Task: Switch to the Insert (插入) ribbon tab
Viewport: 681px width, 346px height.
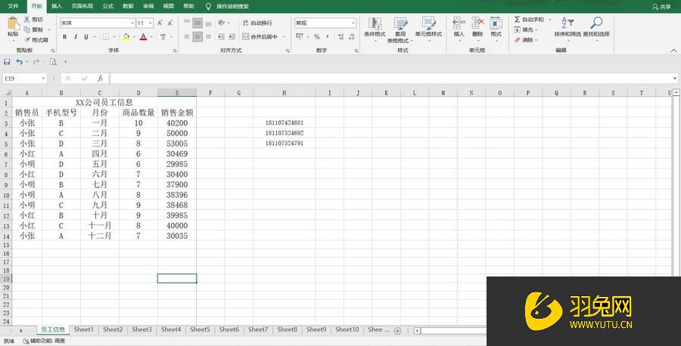Action: (x=57, y=7)
